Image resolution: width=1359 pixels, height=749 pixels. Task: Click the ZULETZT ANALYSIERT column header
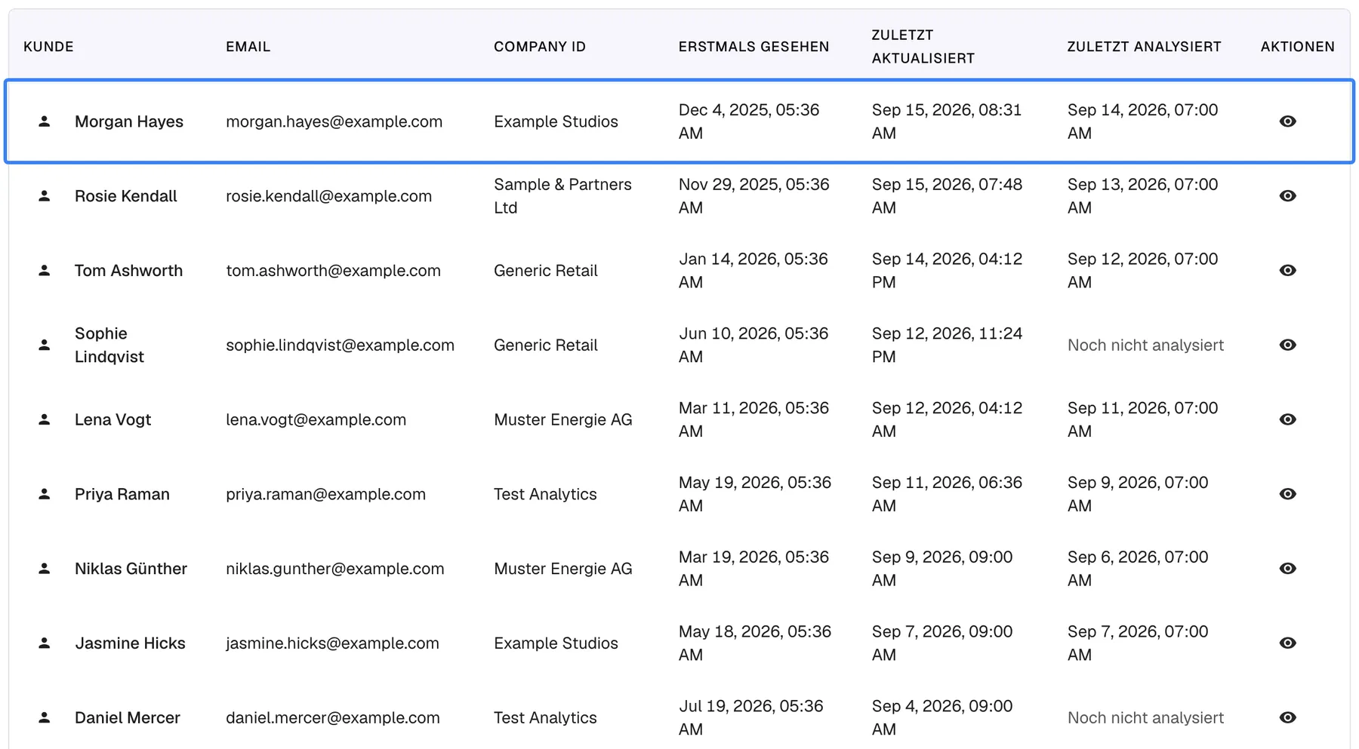coord(1144,47)
